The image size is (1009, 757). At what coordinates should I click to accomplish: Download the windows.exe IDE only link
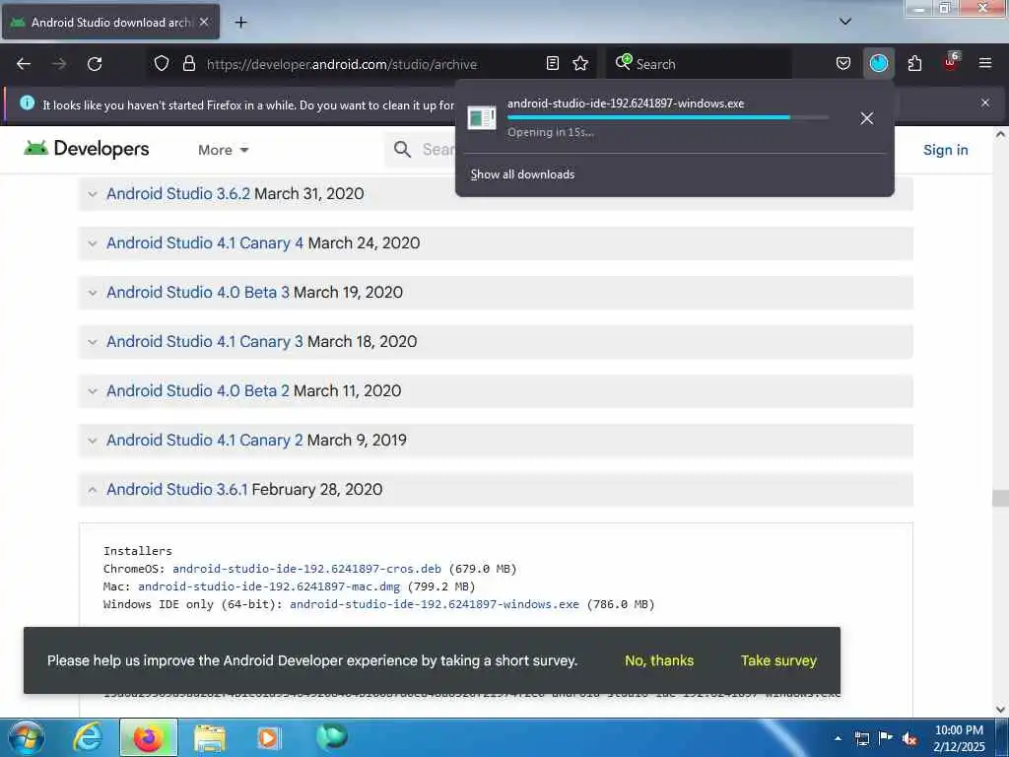[435, 604]
